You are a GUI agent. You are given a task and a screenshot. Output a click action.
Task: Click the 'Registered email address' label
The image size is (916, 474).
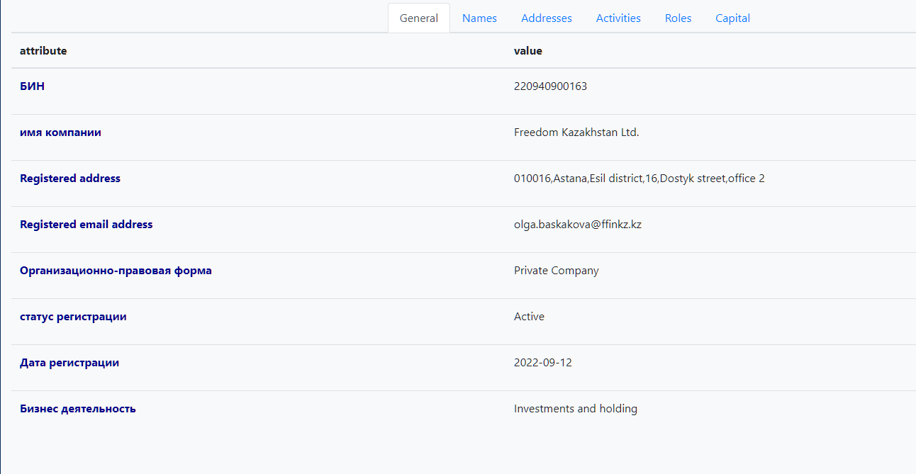click(86, 225)
